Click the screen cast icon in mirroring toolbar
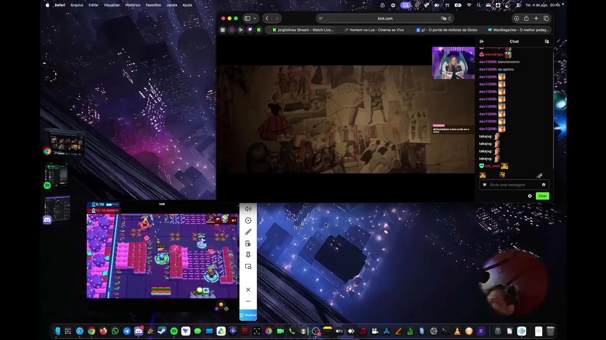The image size is (606, 340). click(248, 266)
